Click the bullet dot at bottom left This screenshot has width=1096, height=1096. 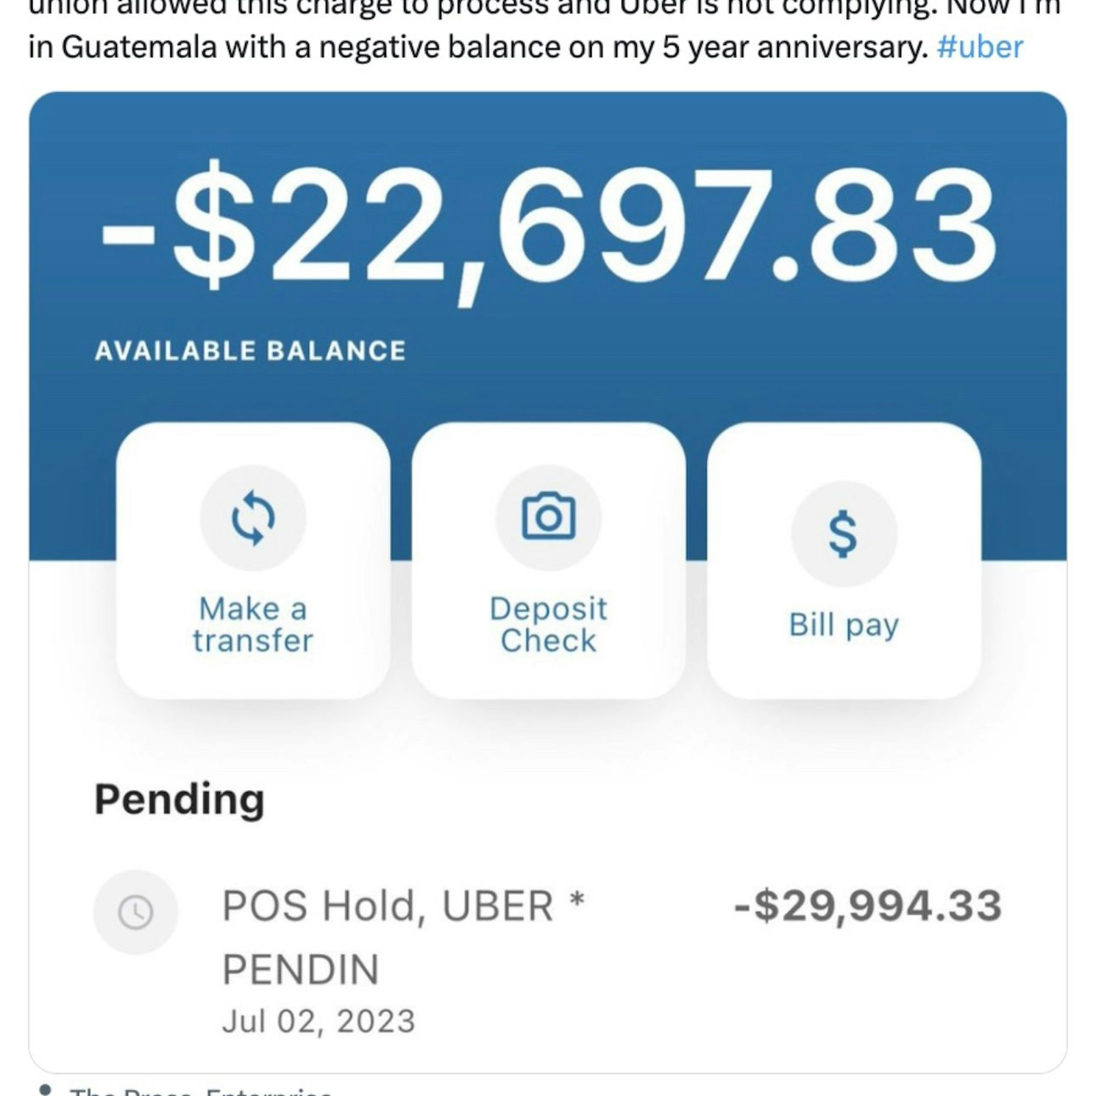tap(44, 1089)
